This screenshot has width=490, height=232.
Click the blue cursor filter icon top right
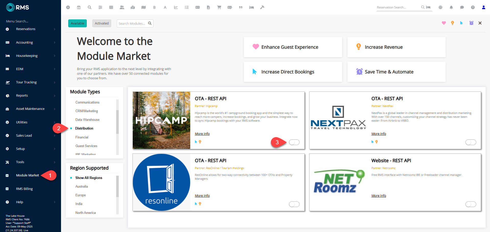click(461, 23)
